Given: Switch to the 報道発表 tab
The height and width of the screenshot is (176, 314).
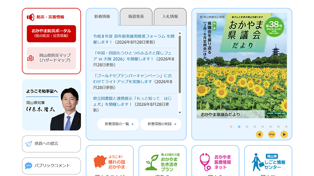Looking at the screenshot, I should tap(136, 17).
